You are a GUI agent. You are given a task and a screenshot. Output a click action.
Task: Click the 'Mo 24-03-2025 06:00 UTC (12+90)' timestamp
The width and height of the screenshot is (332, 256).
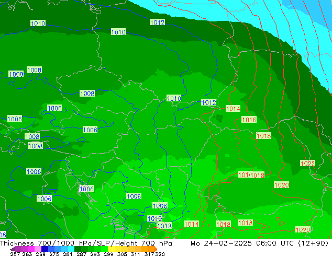(x=259, y=243)
